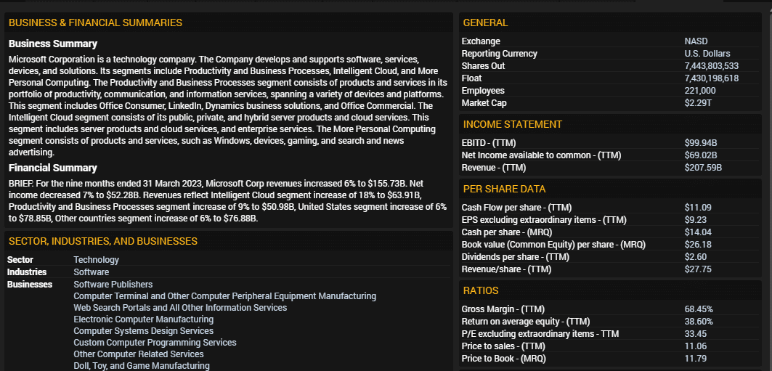The width and height of the screenshot is (772, 371).
Task: Open Computer Terminal and Peripheral Equipment Manufacturing link
Action: pyautogui.click(x=225, y=296)
